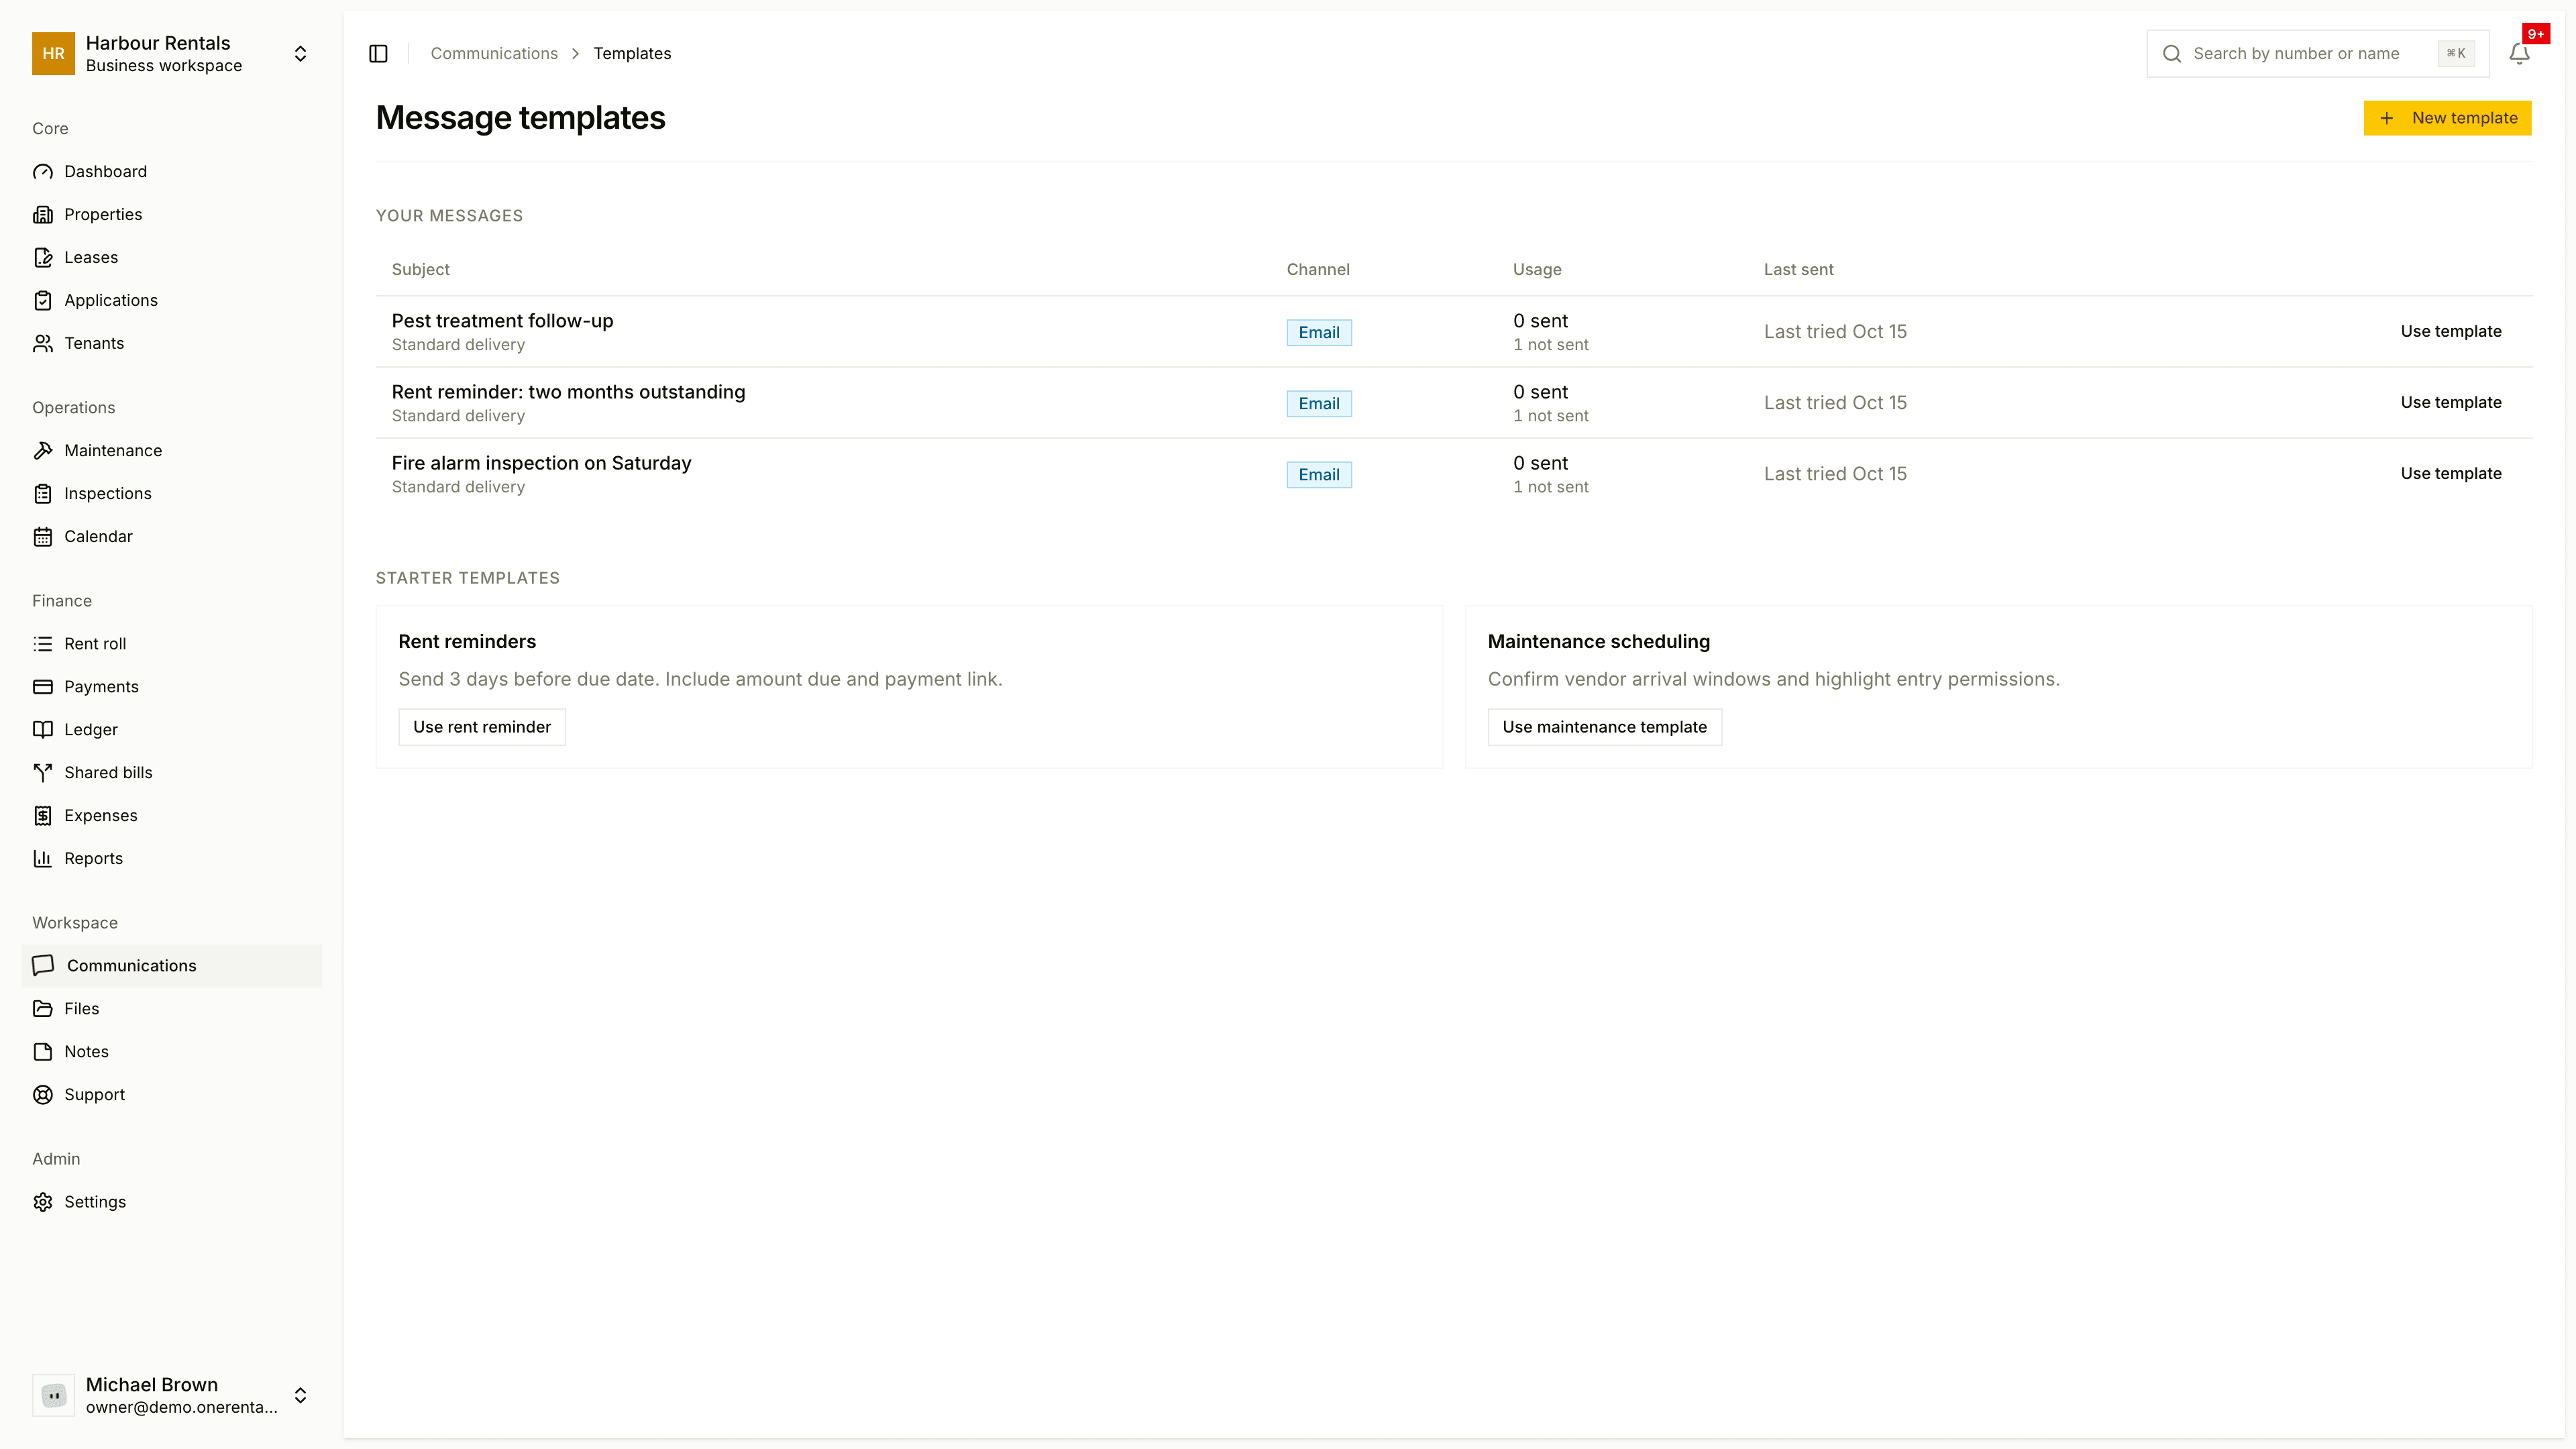The height and width of the screenshot is (1449, 2576).
Task: Click the Settings gear icon
Action: 43,1202
